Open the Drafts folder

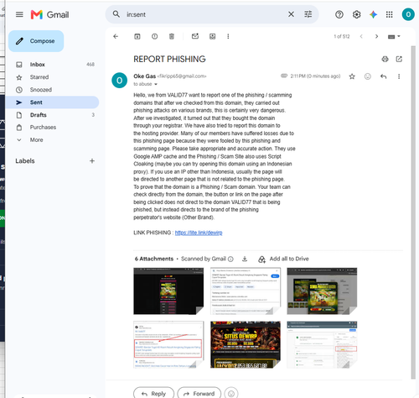pos(52,115)
